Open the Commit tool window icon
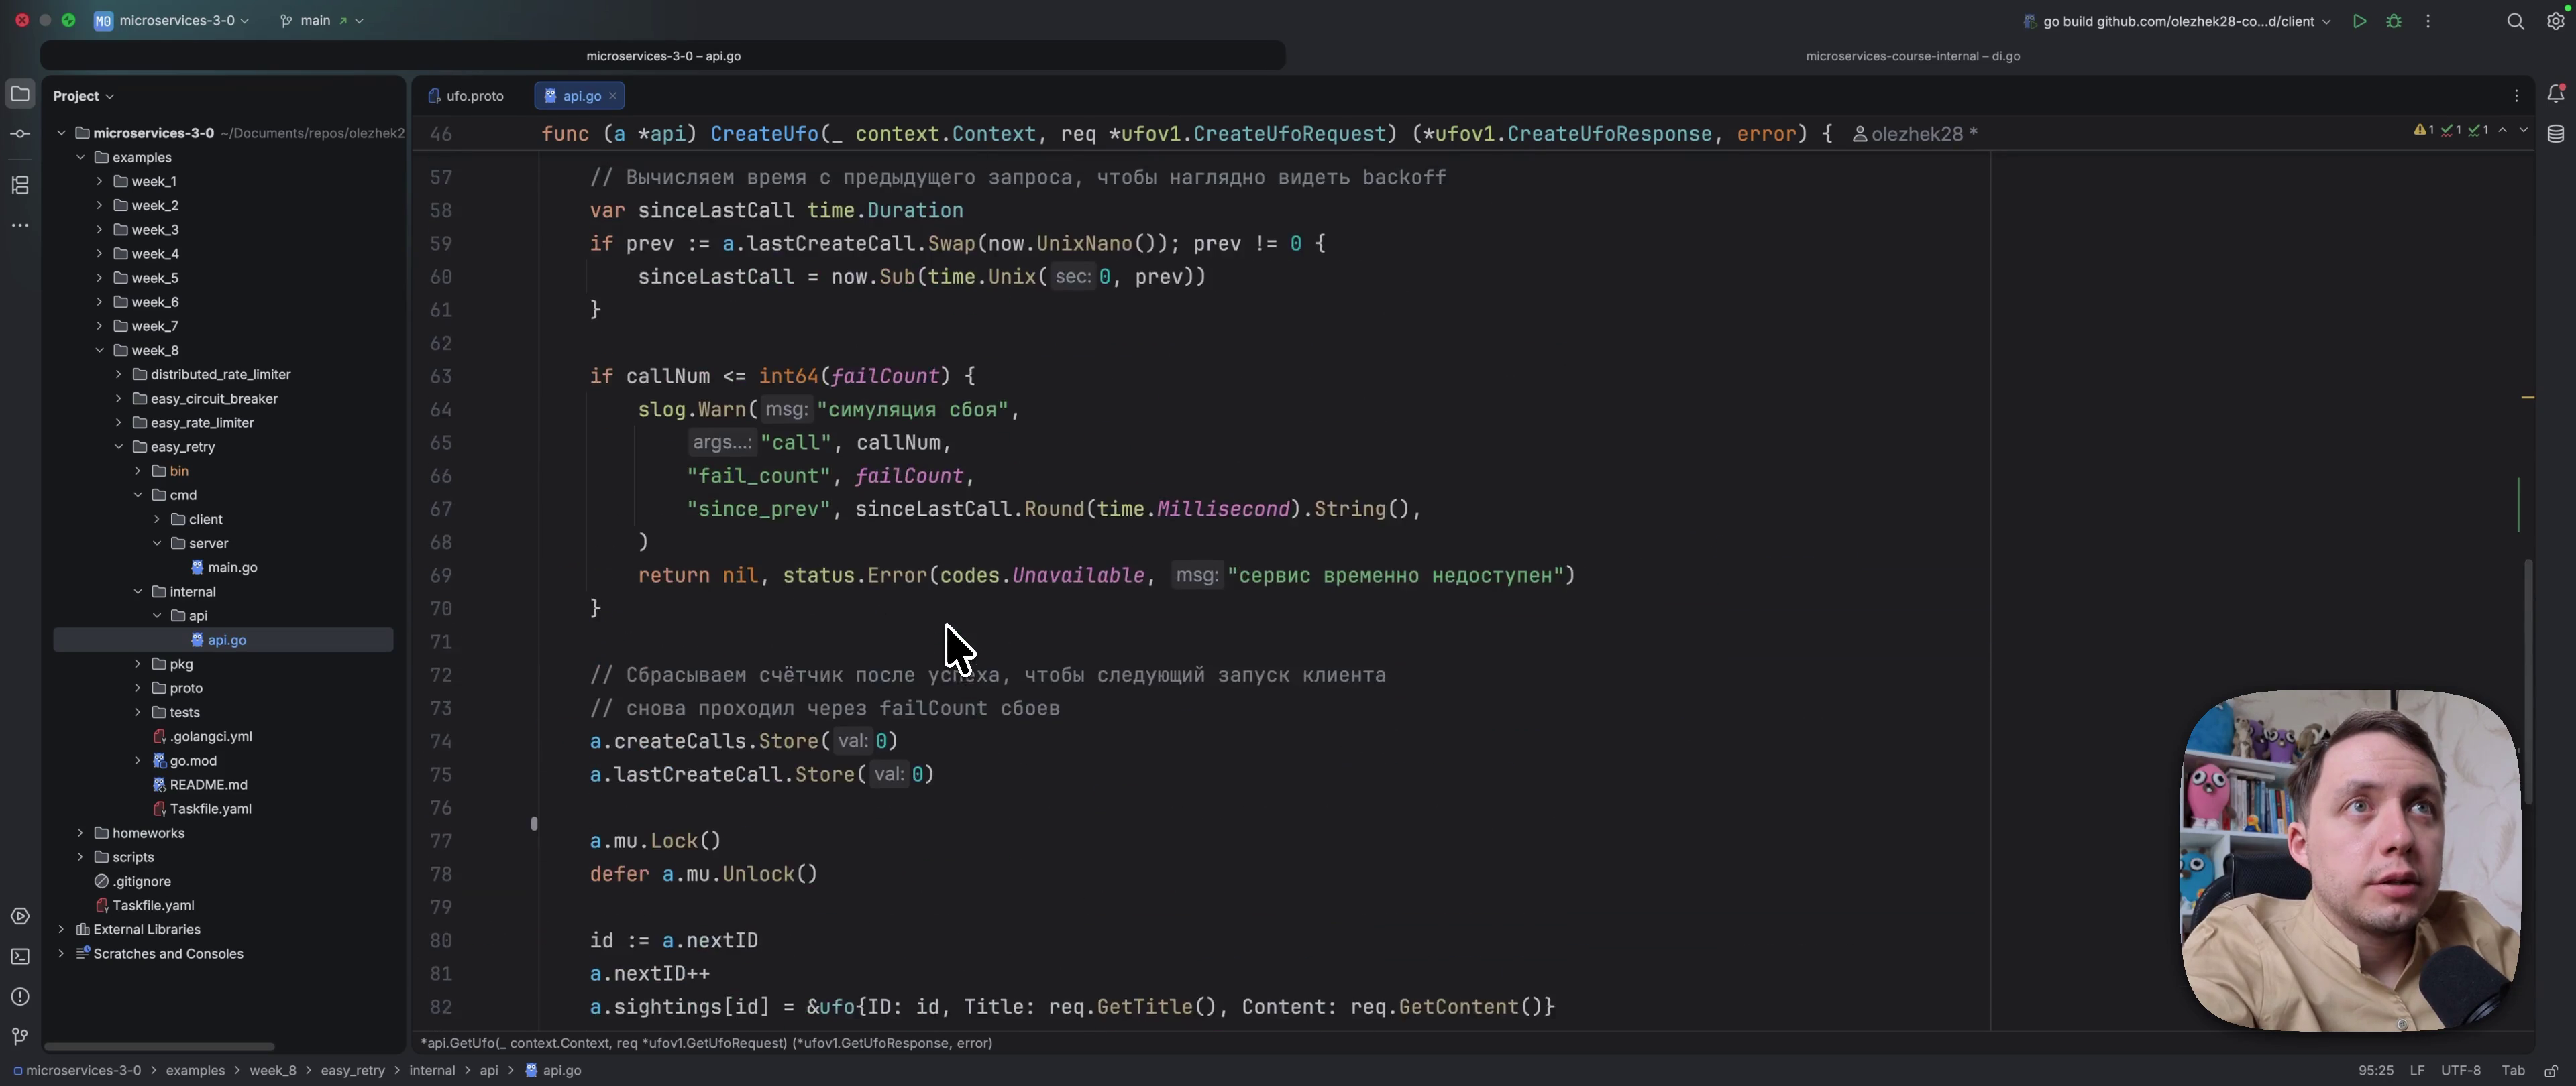2576x1086 pixels. 20,134
